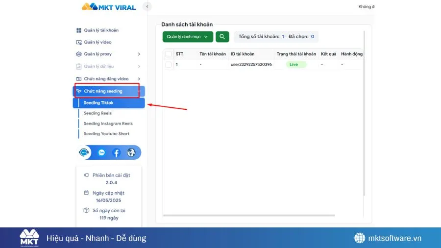This screenshot has width=441, height=248.
Task: Click the Chức năng seeding menu item
Action: click(x=109, y=91)
